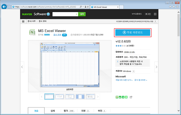Open the hamburger category menu

click(23, 21)
